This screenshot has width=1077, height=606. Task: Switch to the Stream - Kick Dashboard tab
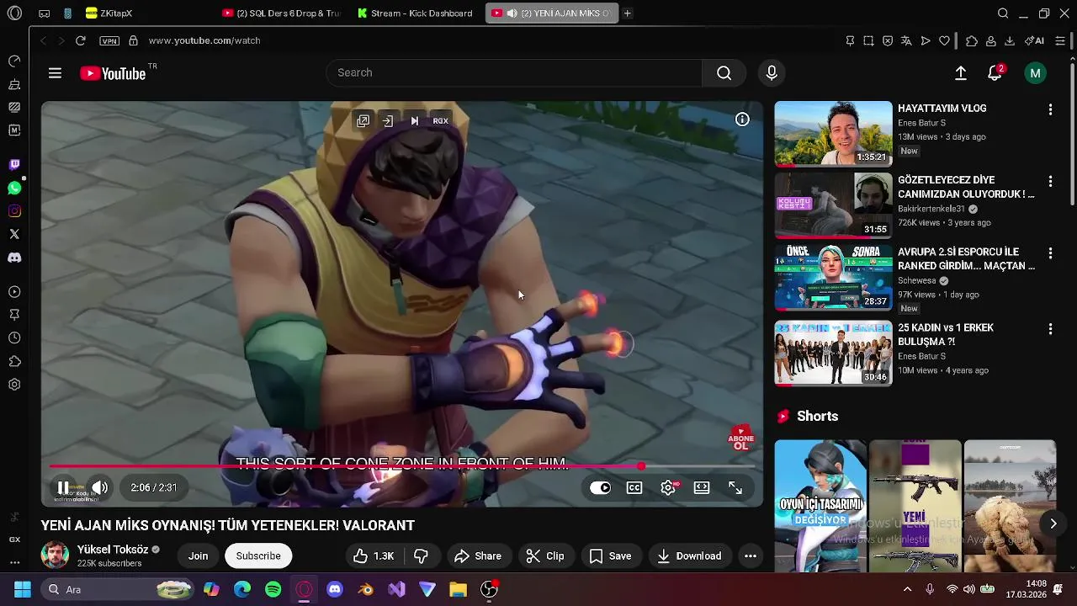pyautogui.click(x=416, y=13)
